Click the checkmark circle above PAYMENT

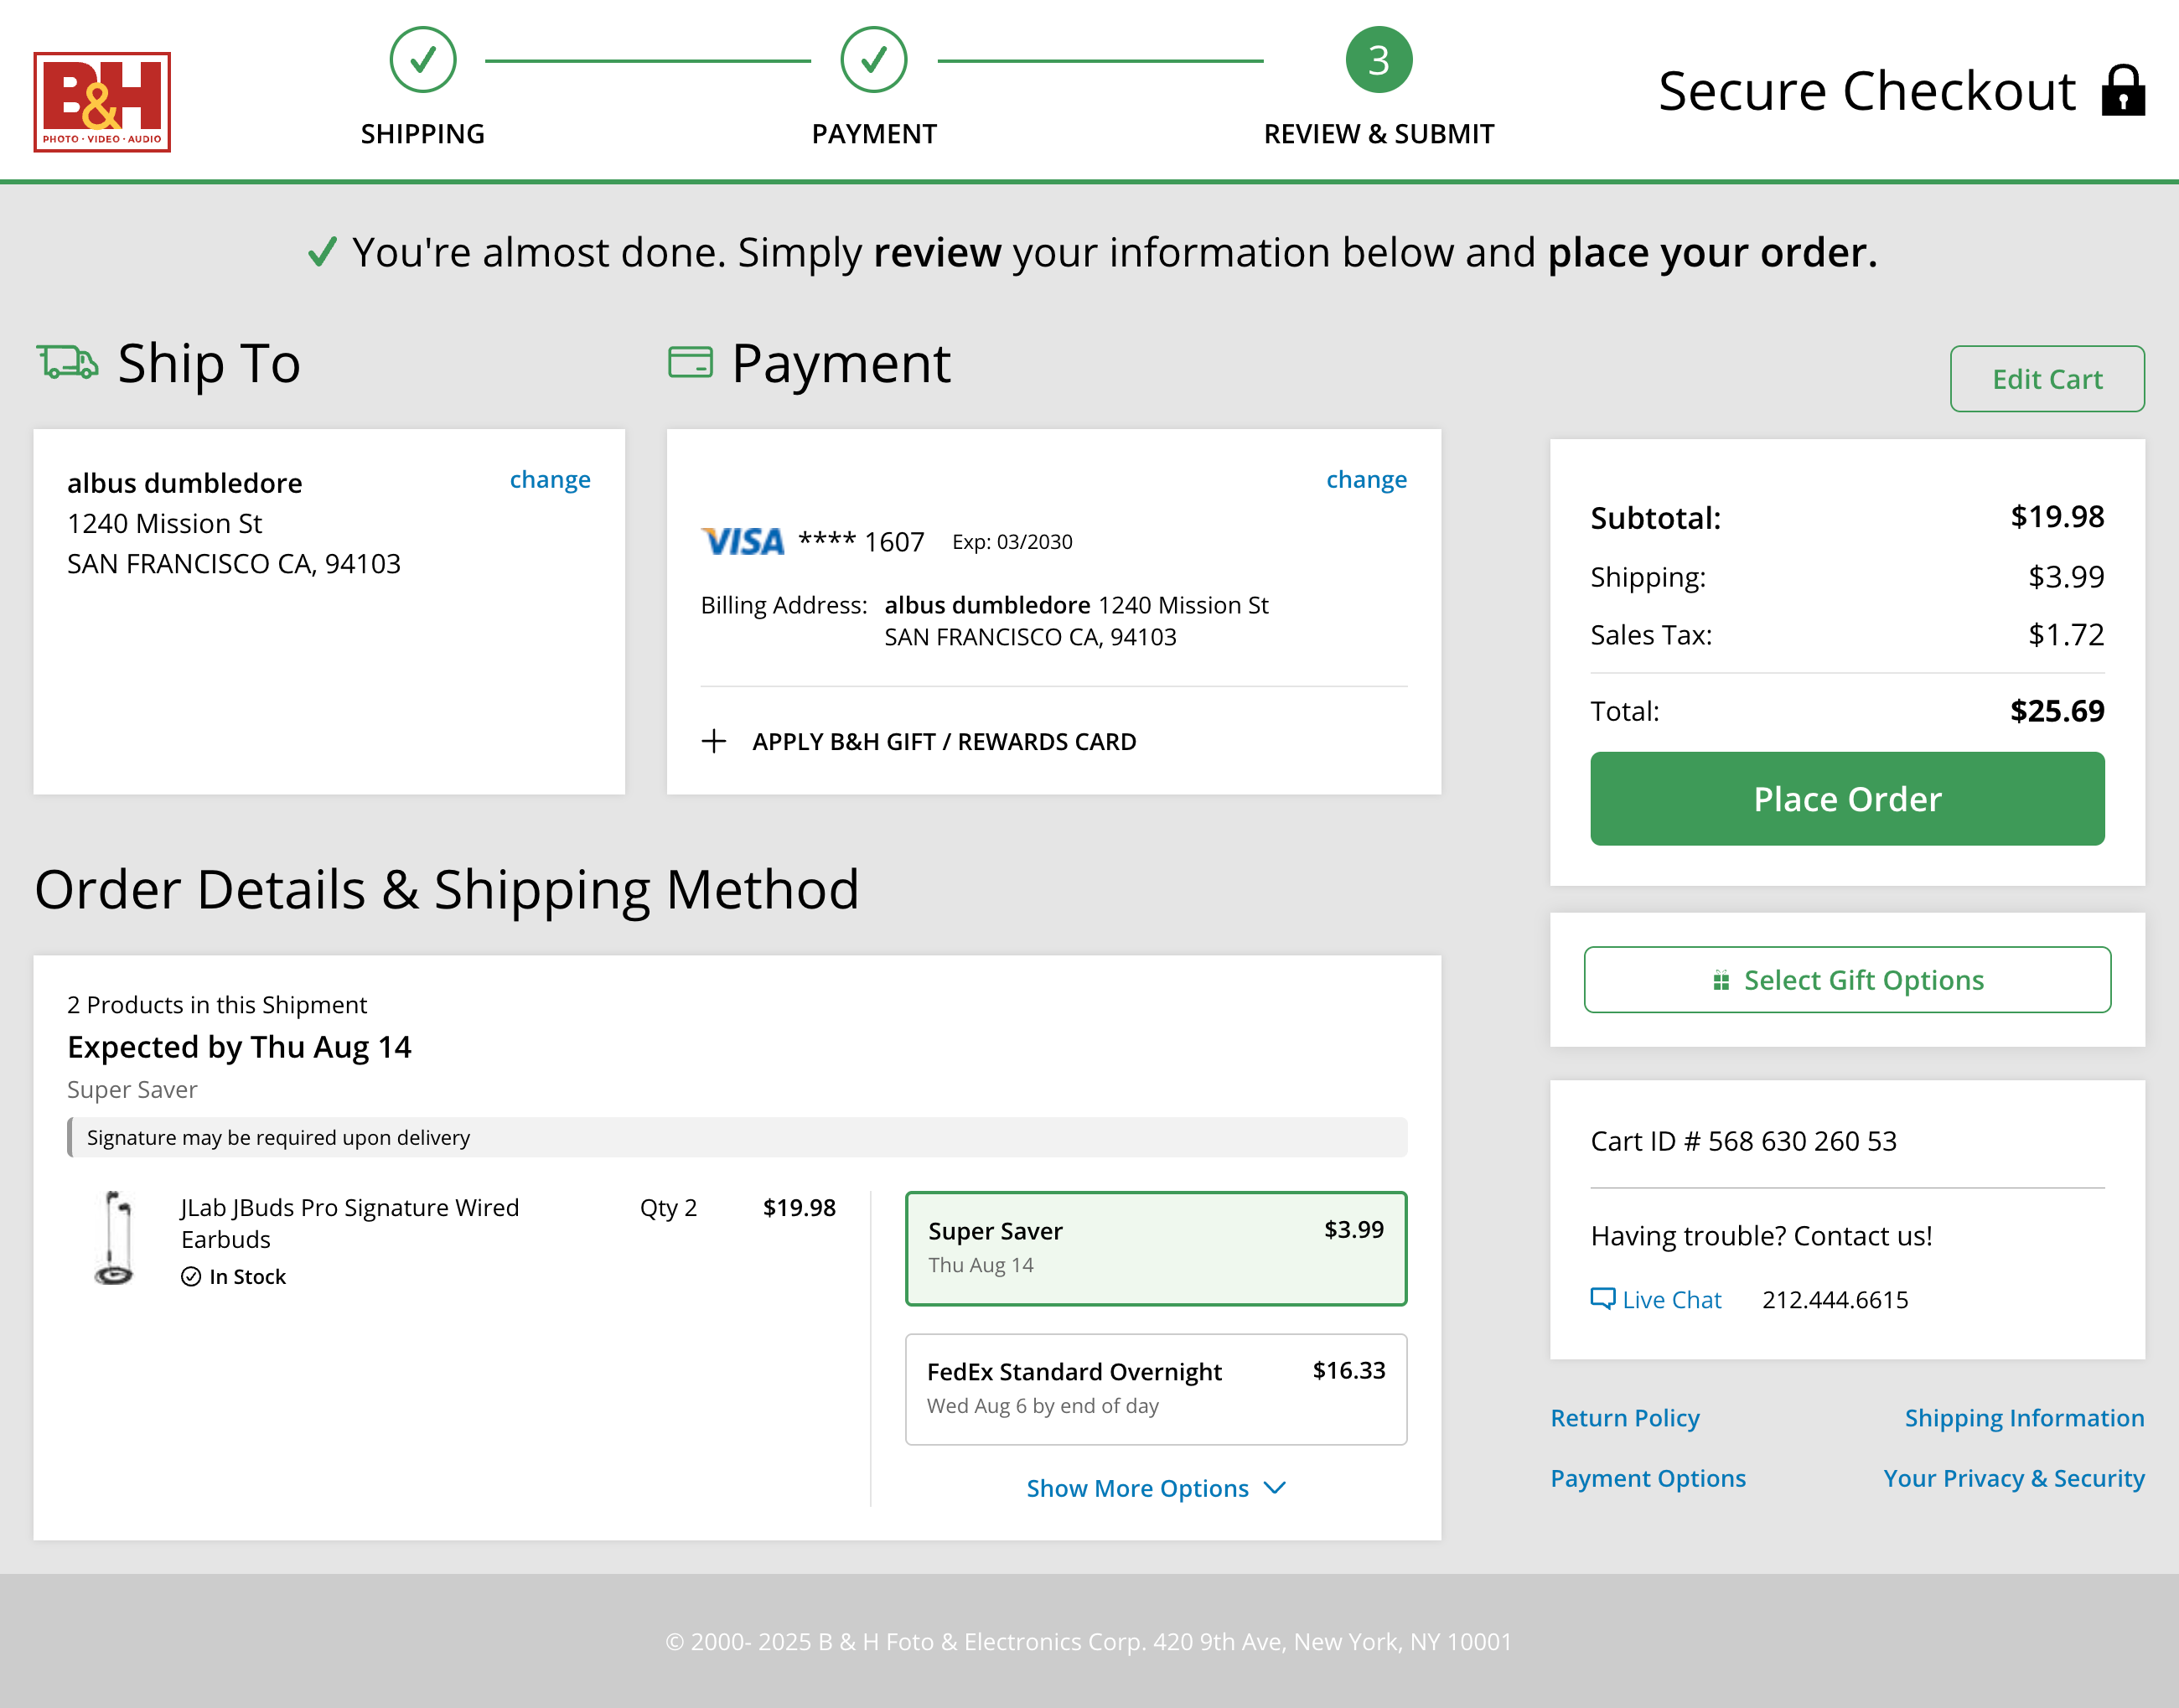coord(874,60)
